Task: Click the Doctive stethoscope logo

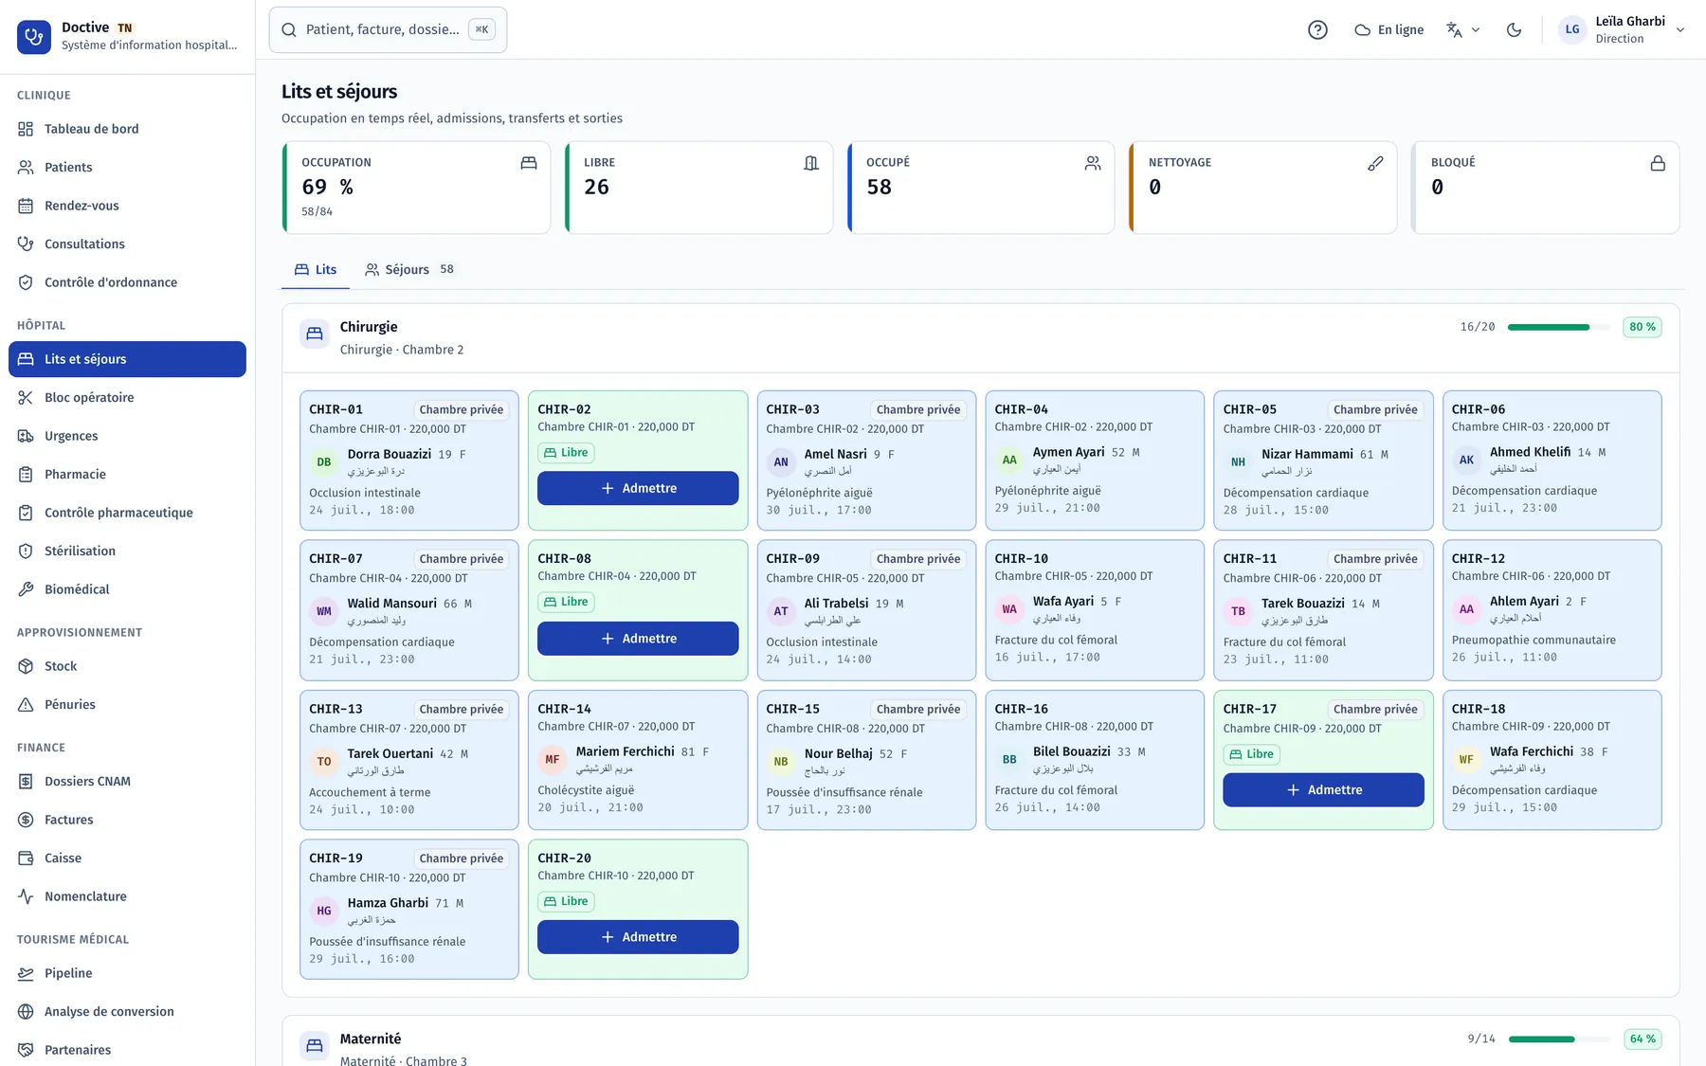Action: [34, 37]
